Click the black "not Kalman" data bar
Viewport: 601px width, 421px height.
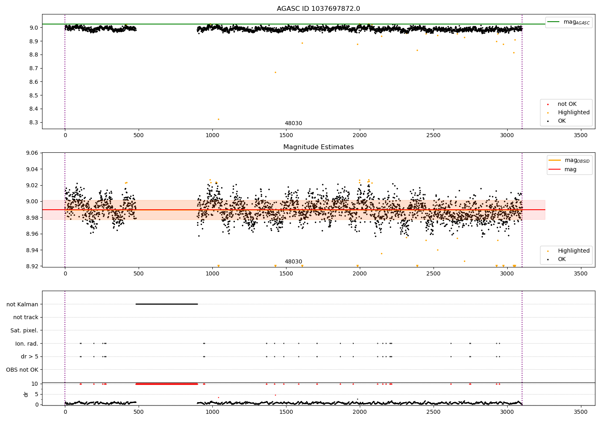pyautogui.click(x=167, y=304)
